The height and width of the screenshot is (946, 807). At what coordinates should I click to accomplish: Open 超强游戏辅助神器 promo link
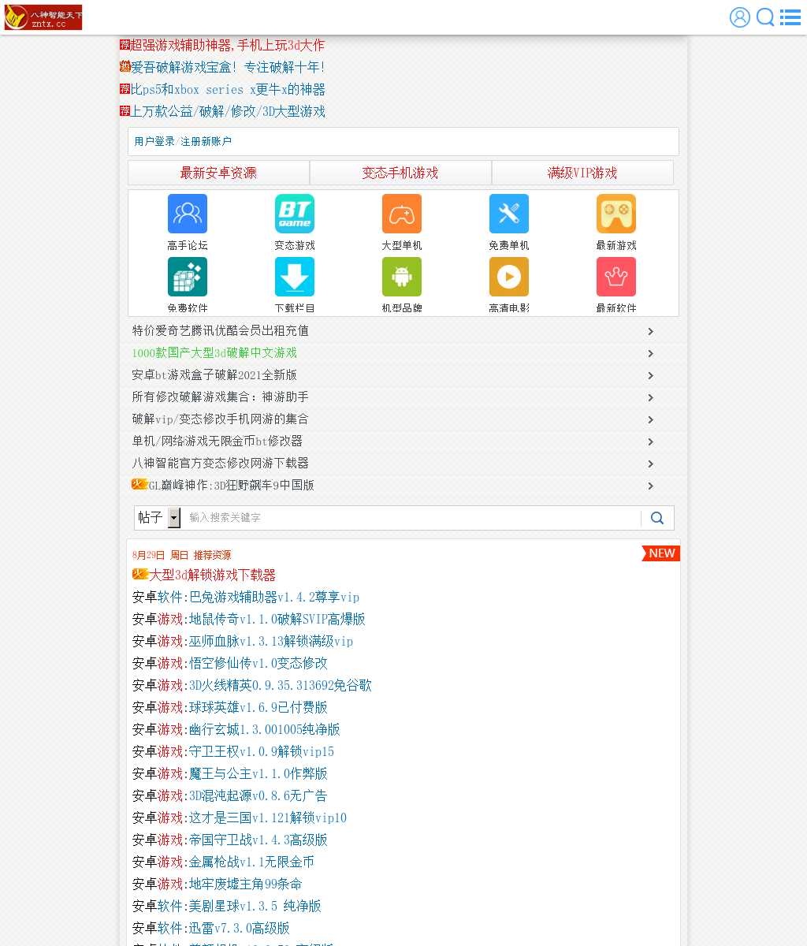[228, 46]
